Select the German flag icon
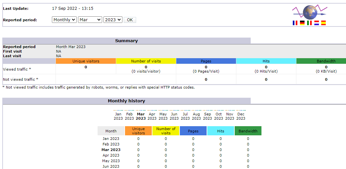Viewport: 346px width, 169px height. [302, 23]
